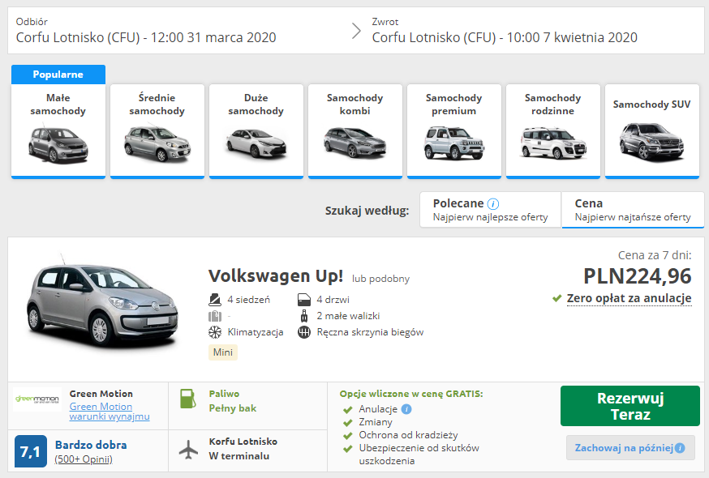Click Zero opłat za anulacje link
The height and width of the screenshot is (478, 709).
click(629, 298)
